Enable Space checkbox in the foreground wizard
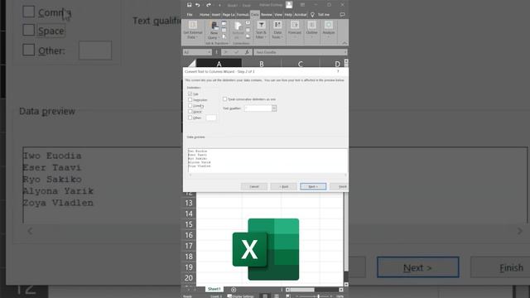Screen dimensions: 530x298 (190, 111)
